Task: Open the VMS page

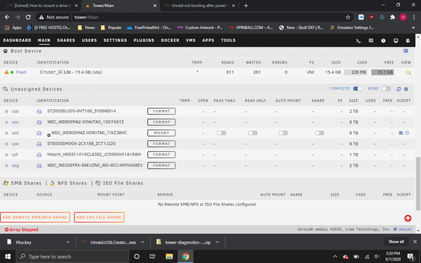Action: point(191,40)
